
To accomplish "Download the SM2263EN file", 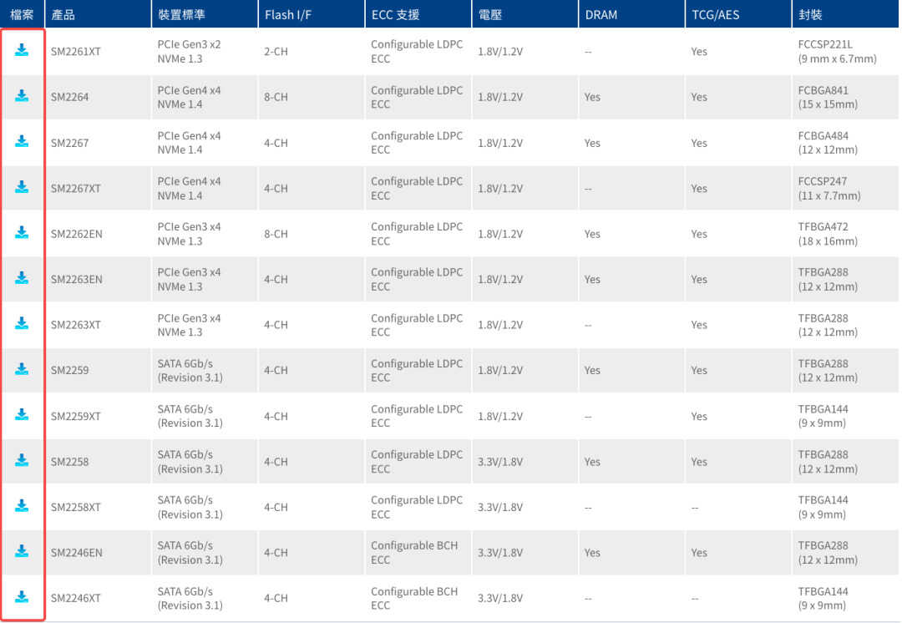I will tap(22, 278).
